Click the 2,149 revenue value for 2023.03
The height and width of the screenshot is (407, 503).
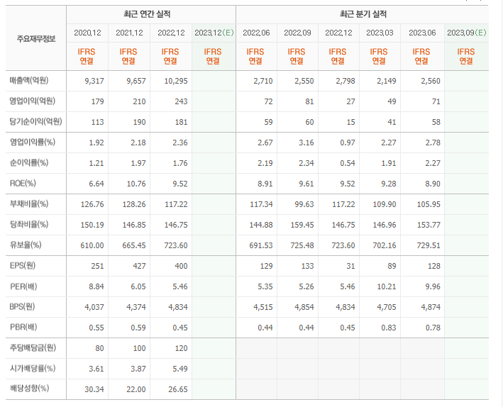click(387, 81)
